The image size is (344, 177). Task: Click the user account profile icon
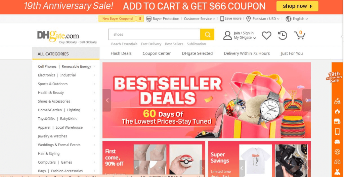tap(227, 35)
